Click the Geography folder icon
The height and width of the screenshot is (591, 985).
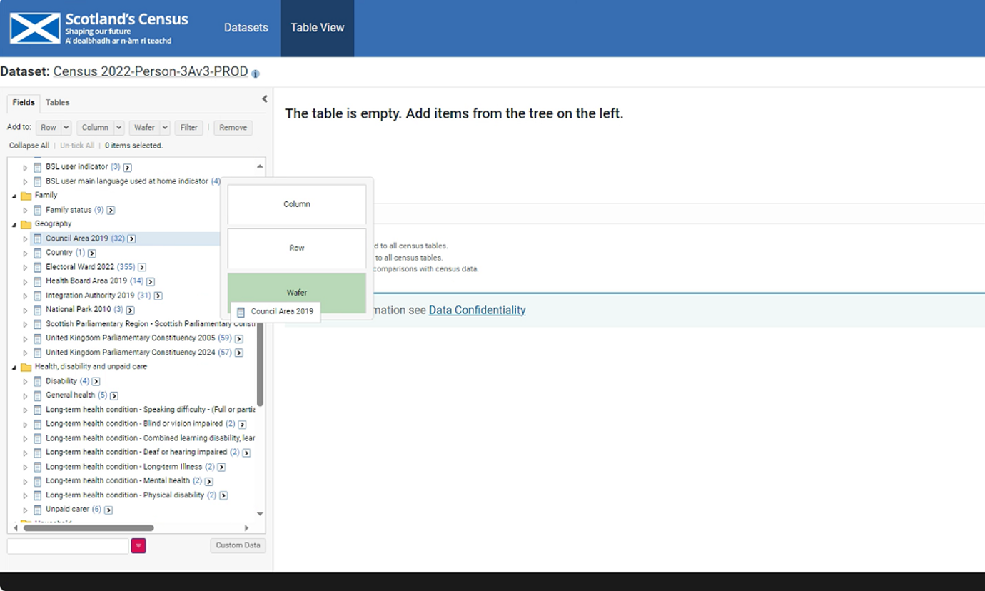[26, 224]
